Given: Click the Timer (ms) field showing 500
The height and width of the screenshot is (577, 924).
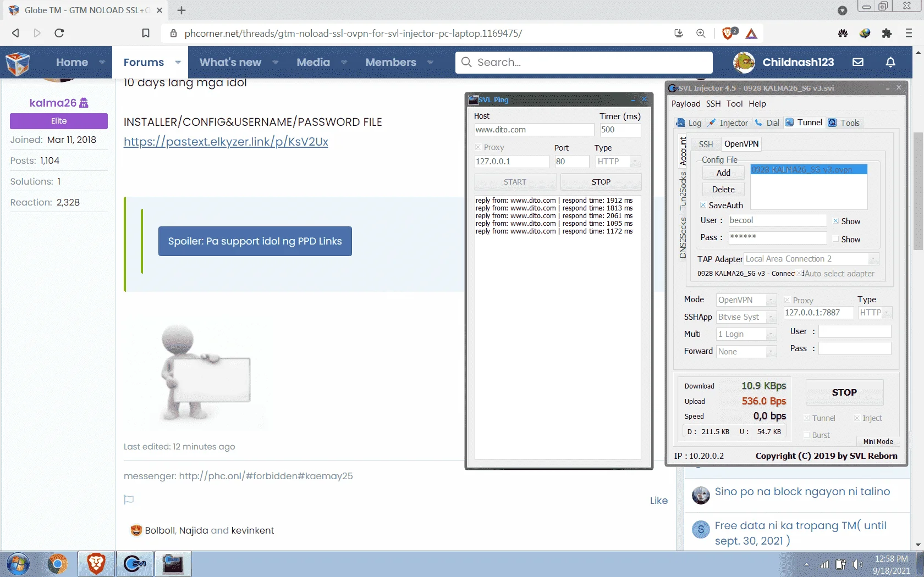Looking at the screenshot, I should pyautogui.click(x=620, y=130).
